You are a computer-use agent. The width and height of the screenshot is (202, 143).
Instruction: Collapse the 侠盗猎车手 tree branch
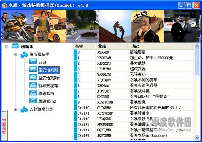click(15, 55)
